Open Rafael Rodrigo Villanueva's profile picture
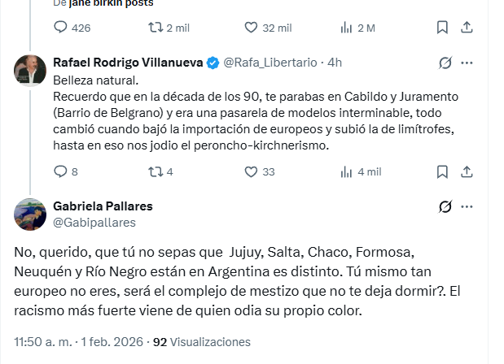Viewport: 504px width, 364px height. click(x=30, y=71)
